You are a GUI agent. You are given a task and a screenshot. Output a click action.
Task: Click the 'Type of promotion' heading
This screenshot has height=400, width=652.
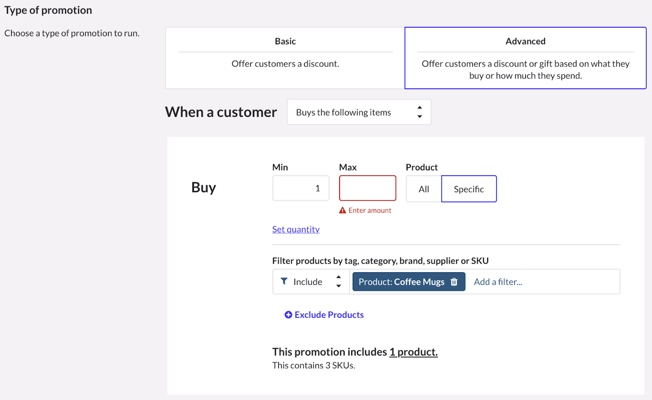(x=48, y=10)
